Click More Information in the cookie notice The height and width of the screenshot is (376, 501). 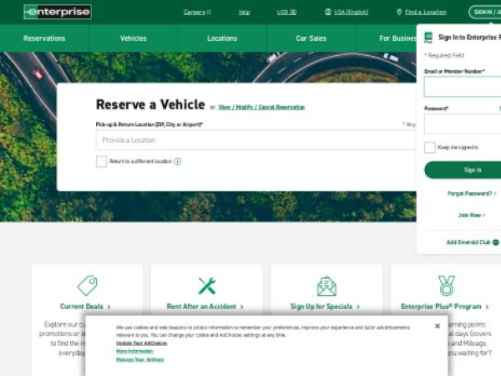[134, 352]
